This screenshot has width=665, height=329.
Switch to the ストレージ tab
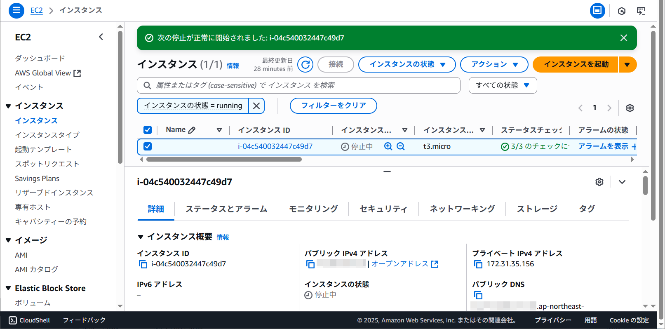coord(537,209)
